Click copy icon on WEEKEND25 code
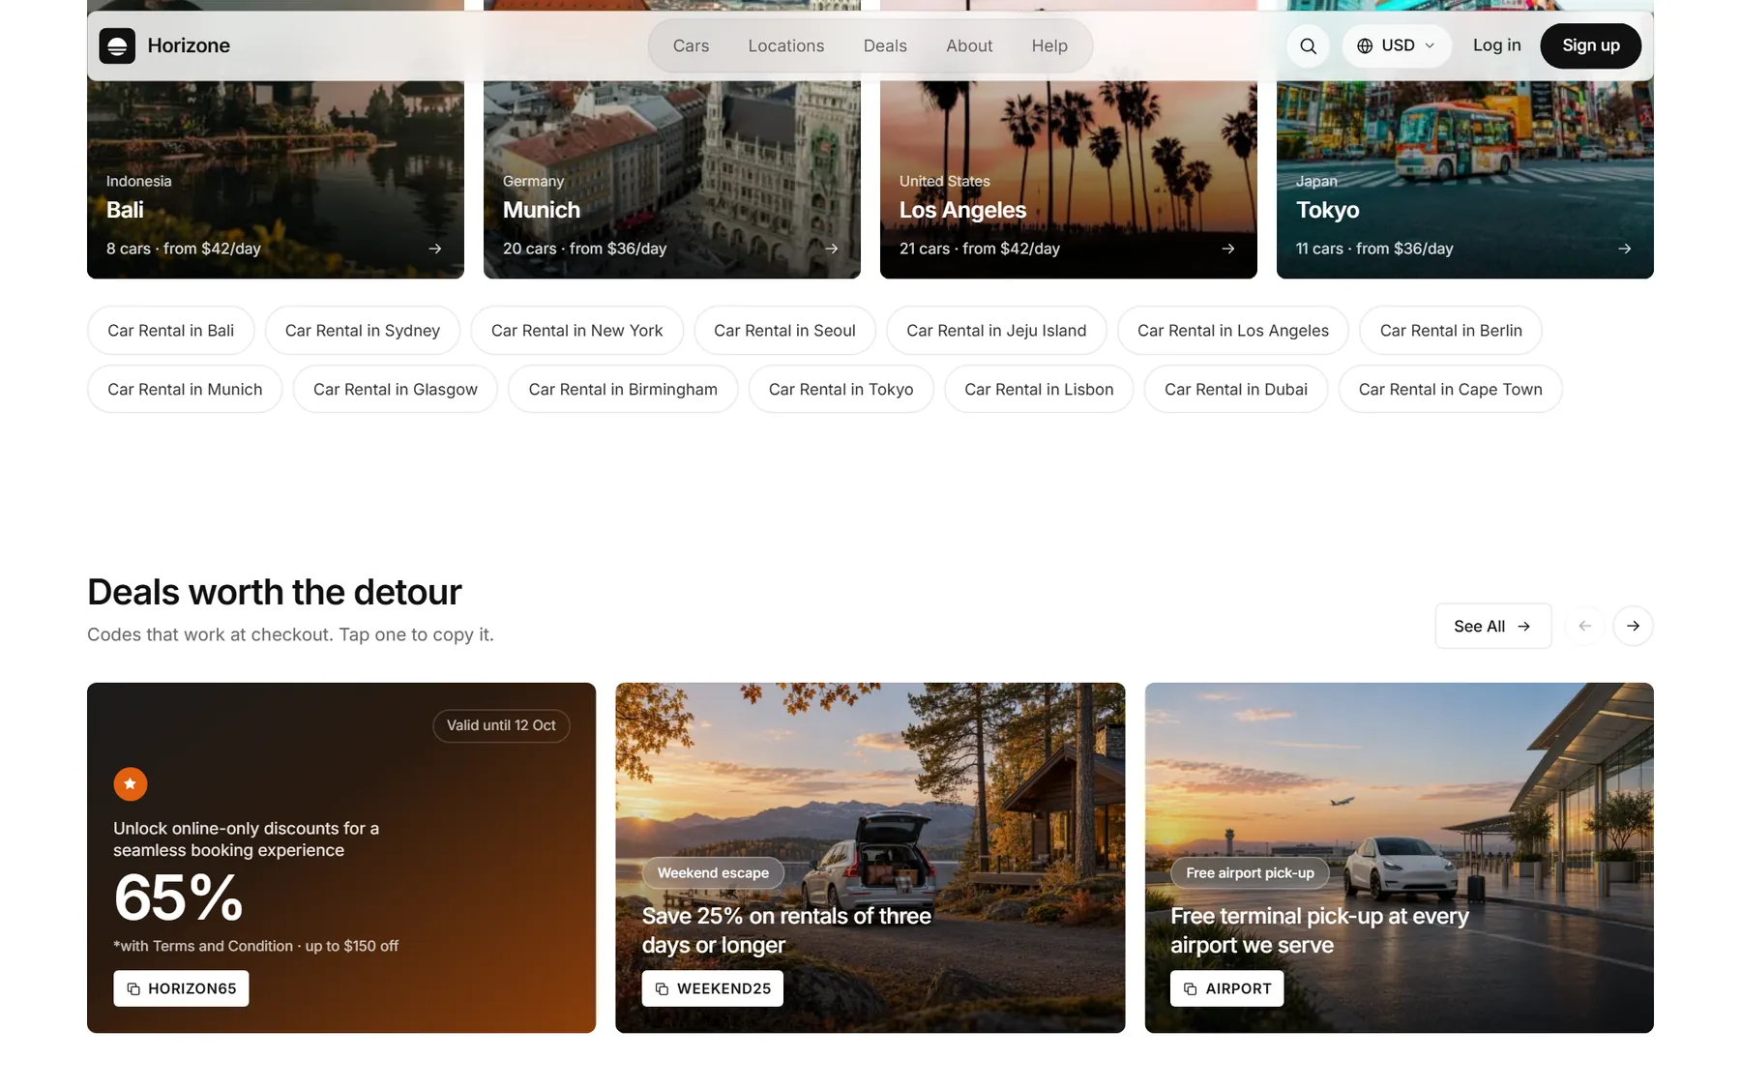This screenshot has height=1088, width=1741. click(x=662, y=988)
